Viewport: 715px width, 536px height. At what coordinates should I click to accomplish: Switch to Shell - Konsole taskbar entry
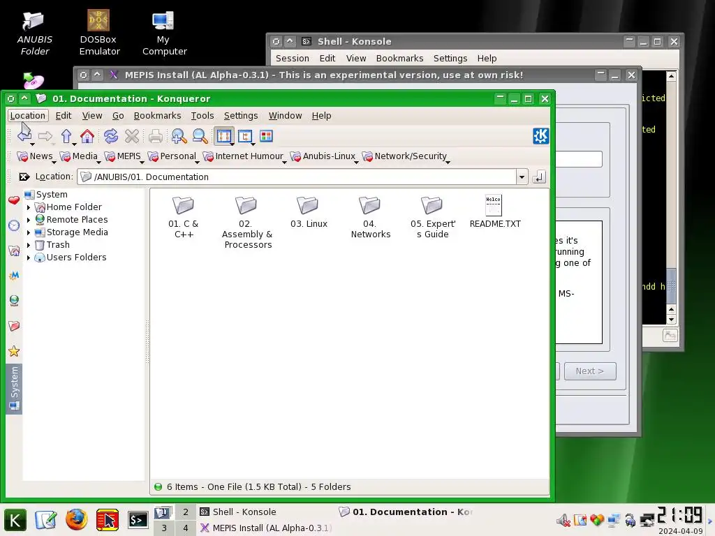point(266,512)
